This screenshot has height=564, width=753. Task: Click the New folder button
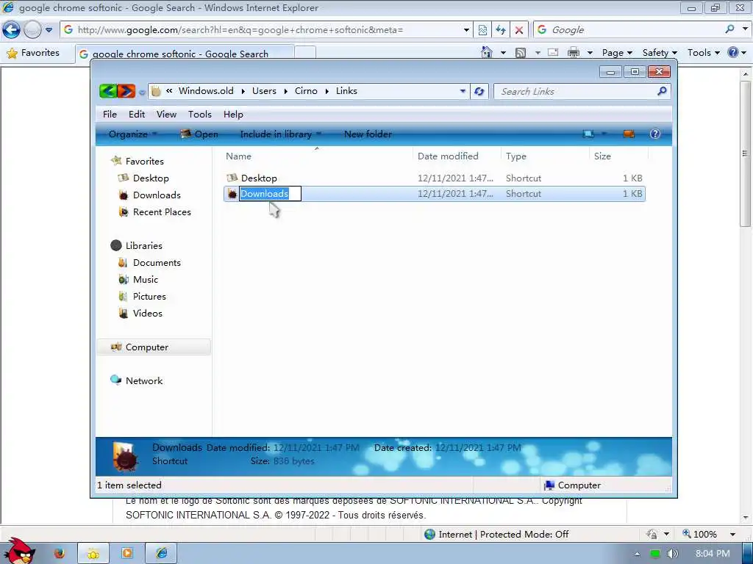click(368, 134)
